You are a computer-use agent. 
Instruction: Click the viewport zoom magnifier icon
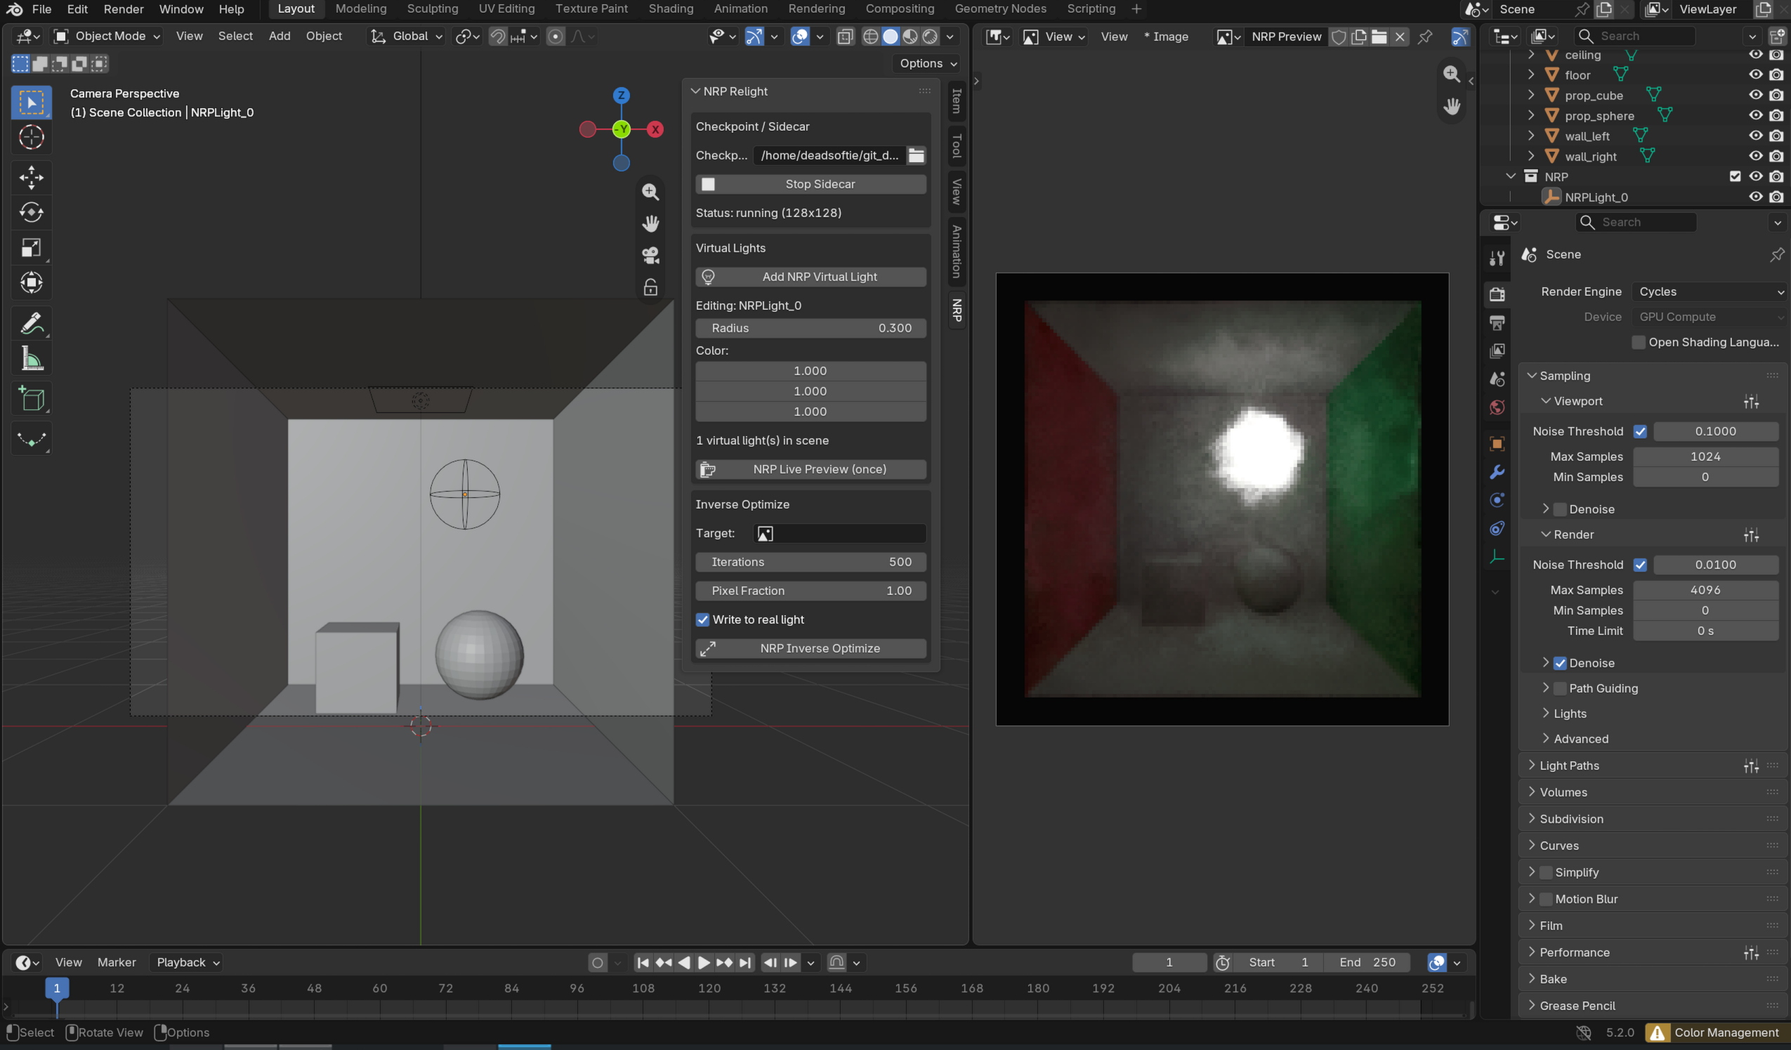(650, 192)
